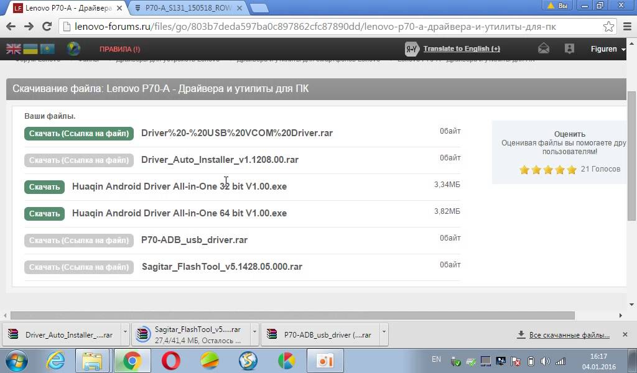Screen dimensions: 637x373
Task: Click the download button for Sagitar_FlashTool rar
Action: click(x=79, y=267)
